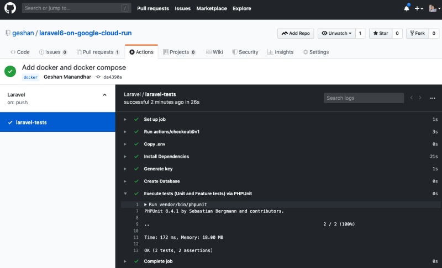The height and width of the screenshot is (268, 442).
Task: Click the 'Time: 172 ms, Memory: 18.00 MB' line
Action: (x=184, y=237)
